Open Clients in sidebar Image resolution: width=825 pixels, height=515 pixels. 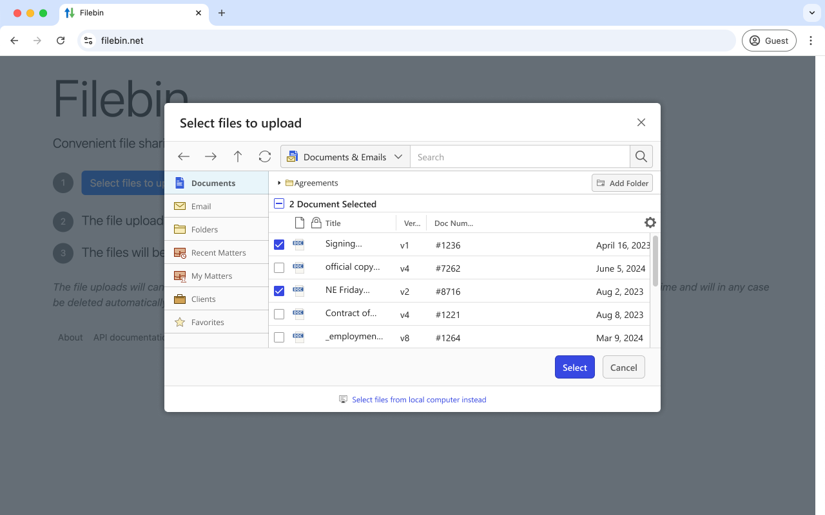pos(217,299)
